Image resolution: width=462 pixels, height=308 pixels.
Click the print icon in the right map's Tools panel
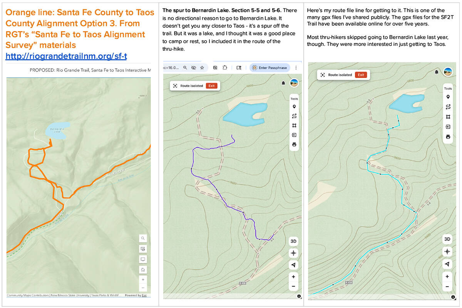(448, 137)
